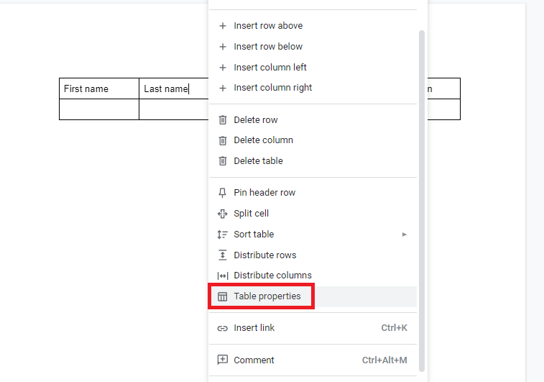Click the Distribute columns icon
This screenshot has height=382, width=544.
click(x=222, y=276)
